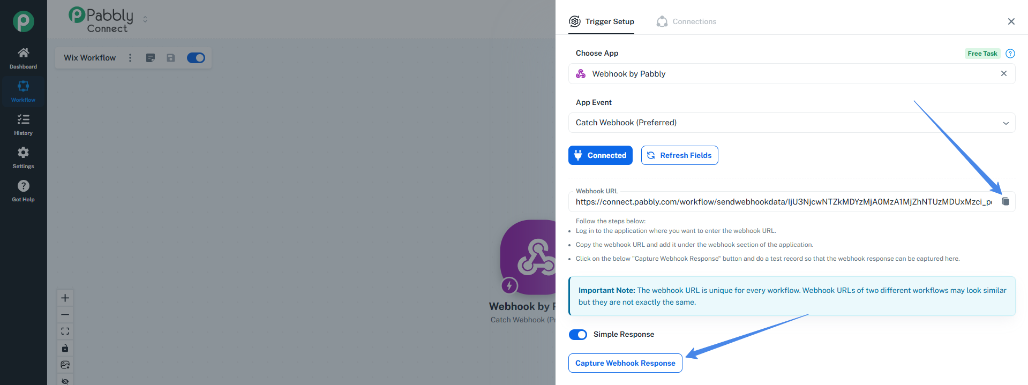Copy the webhook URL with the copy icon
This screenshot has height=385, width=1028.
(x=1006, y=202)
